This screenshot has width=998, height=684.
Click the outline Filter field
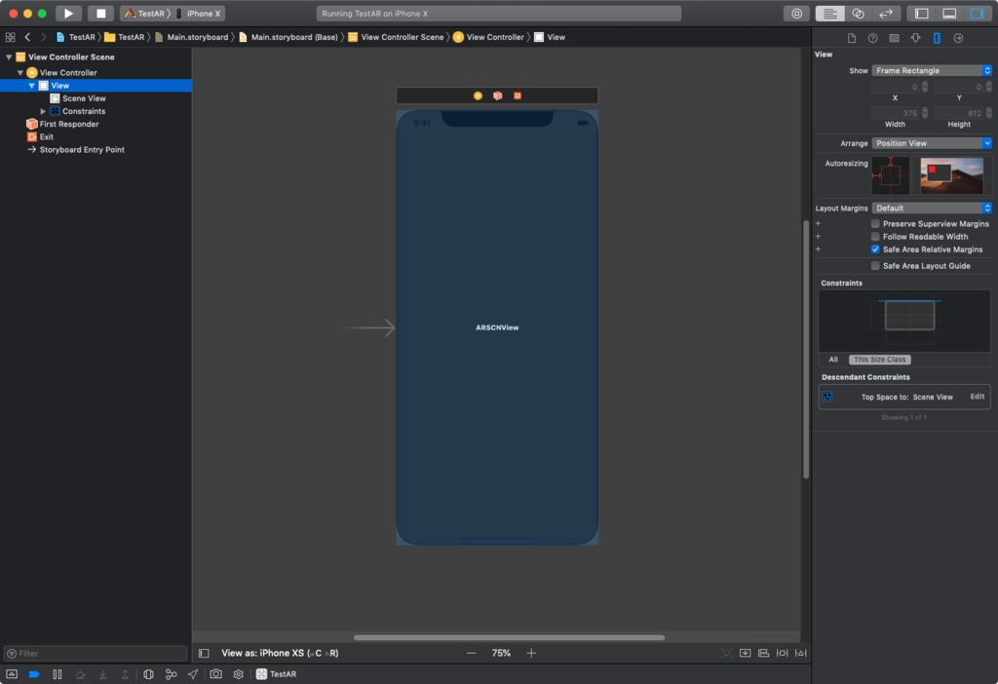pos(96,654)
